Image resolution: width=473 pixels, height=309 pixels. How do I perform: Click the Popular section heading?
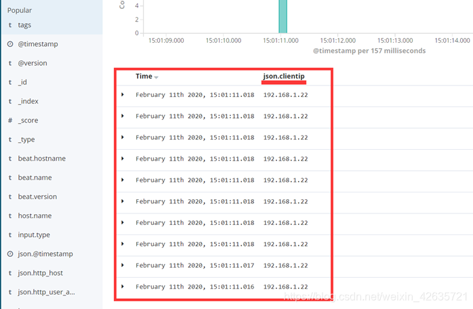tap(20, 10)
